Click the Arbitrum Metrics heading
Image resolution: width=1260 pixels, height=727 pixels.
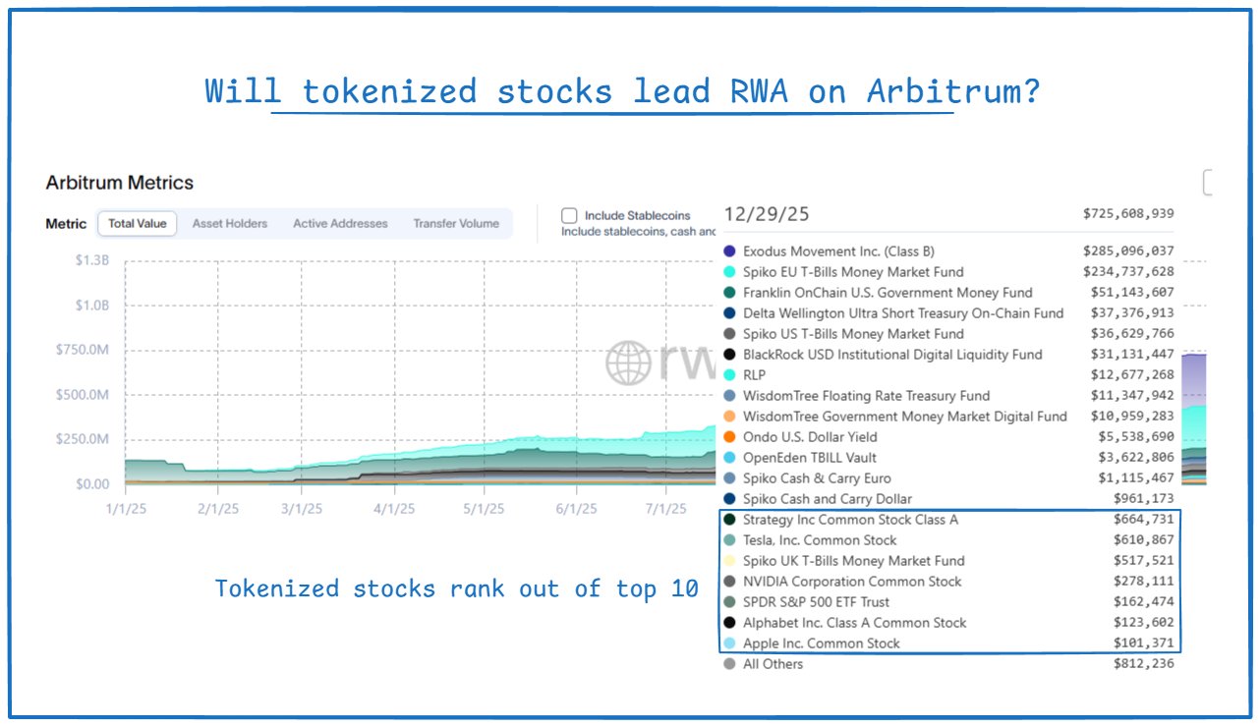(x=120, y=183)
